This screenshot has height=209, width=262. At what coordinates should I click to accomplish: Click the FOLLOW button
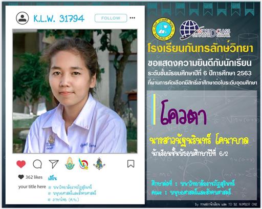(x=111, y=18)
